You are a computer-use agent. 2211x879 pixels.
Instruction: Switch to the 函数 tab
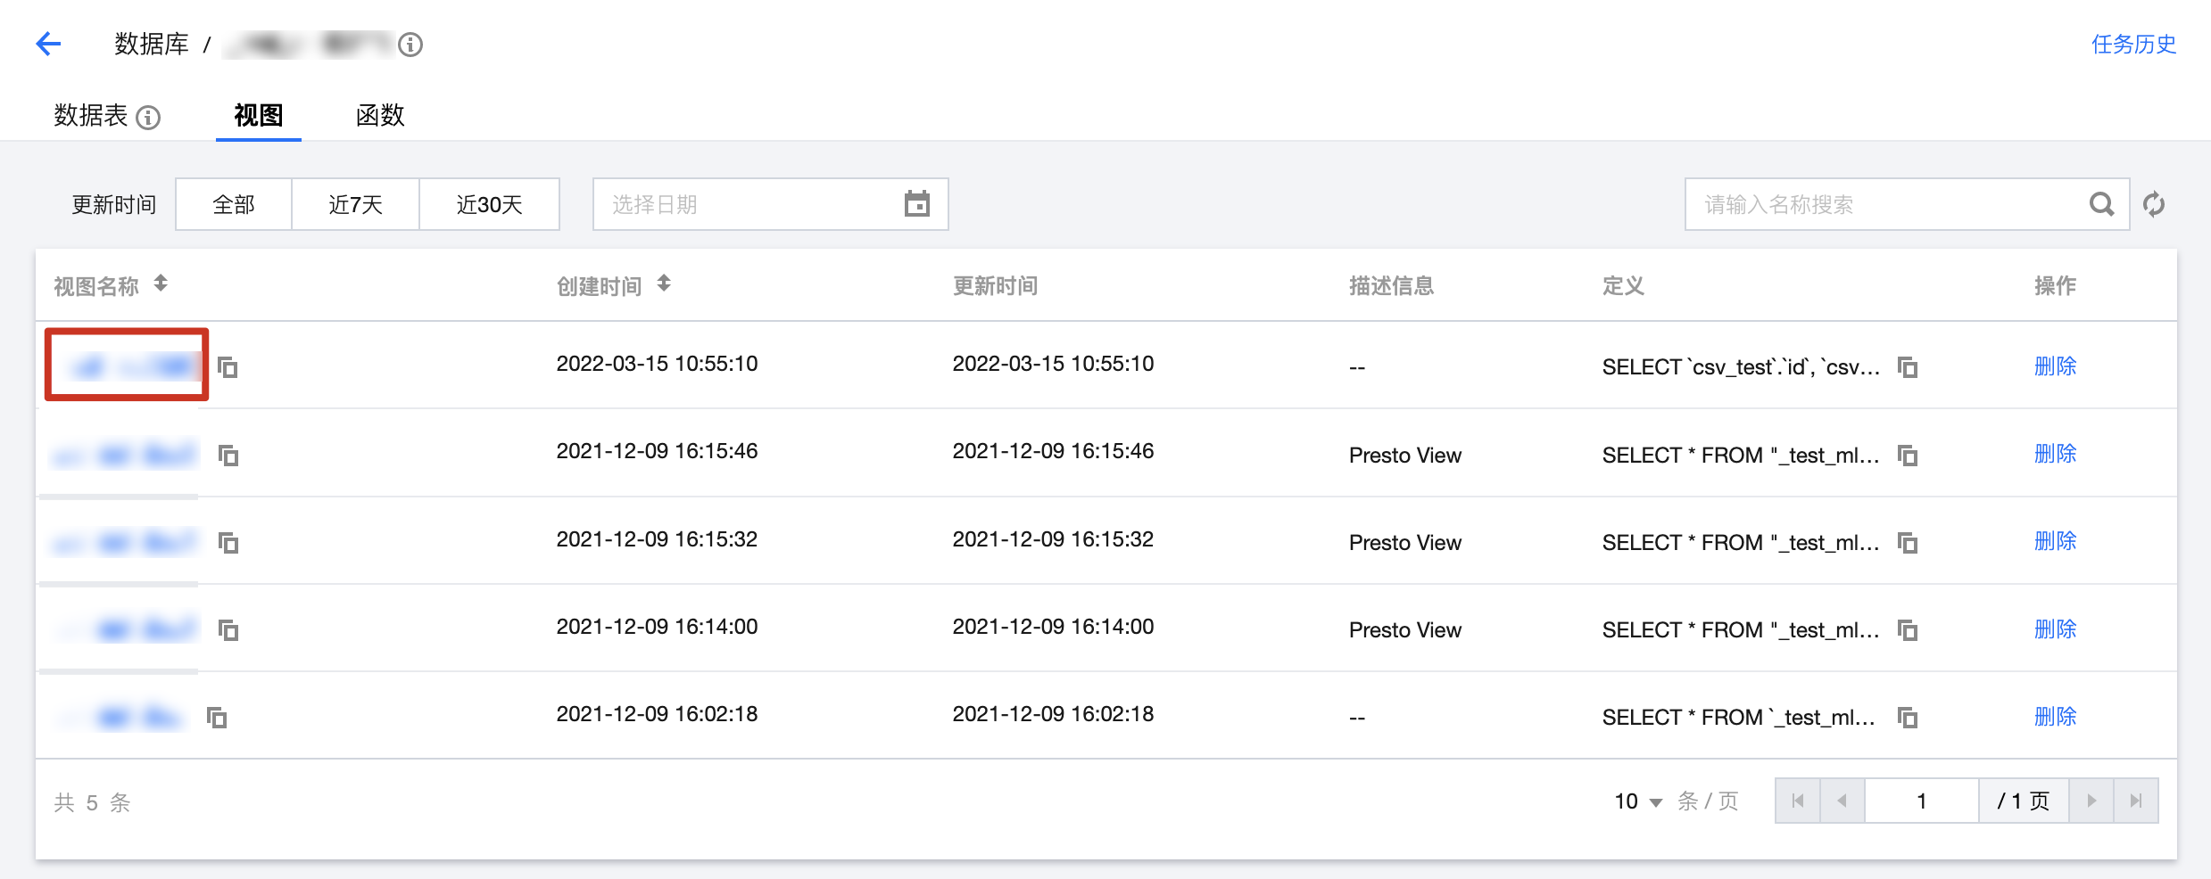pos(380,116)
